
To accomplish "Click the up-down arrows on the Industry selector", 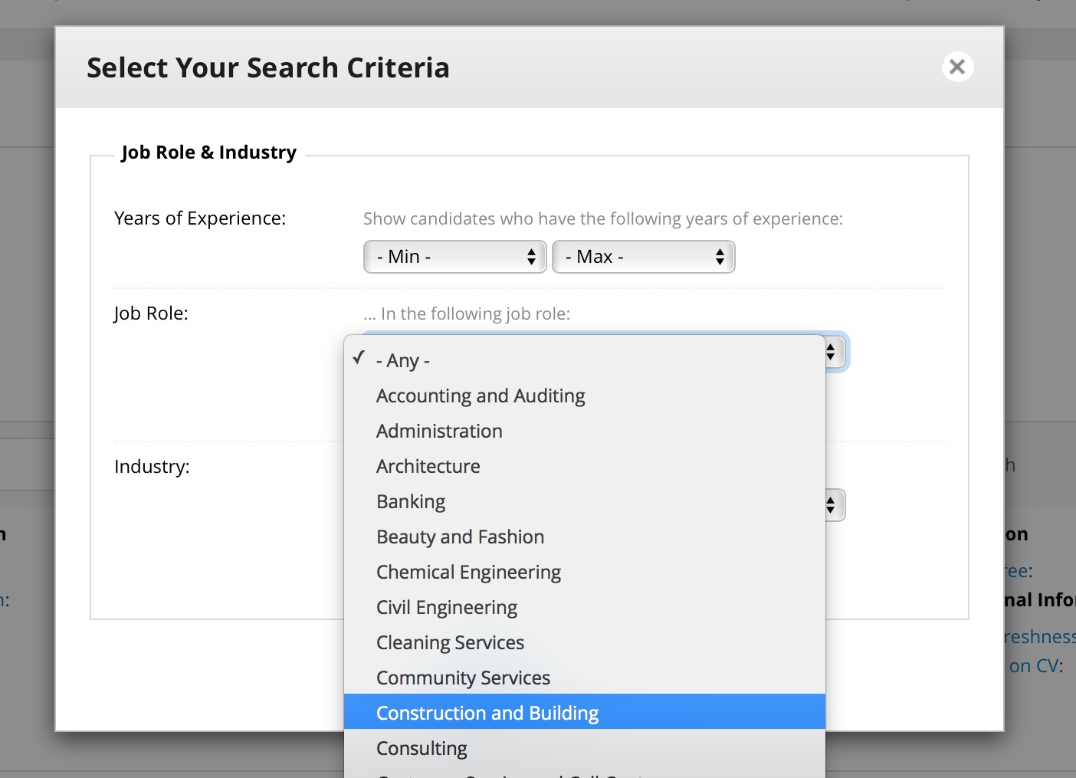I will click(x=832, y=505).
